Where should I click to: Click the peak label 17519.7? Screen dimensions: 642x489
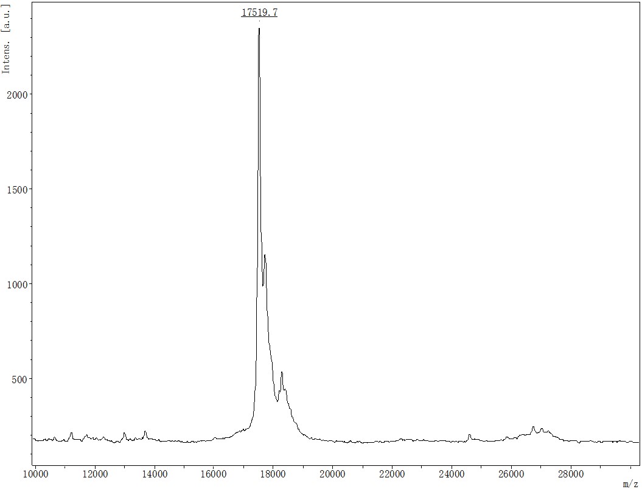click(x=259, y=13)
